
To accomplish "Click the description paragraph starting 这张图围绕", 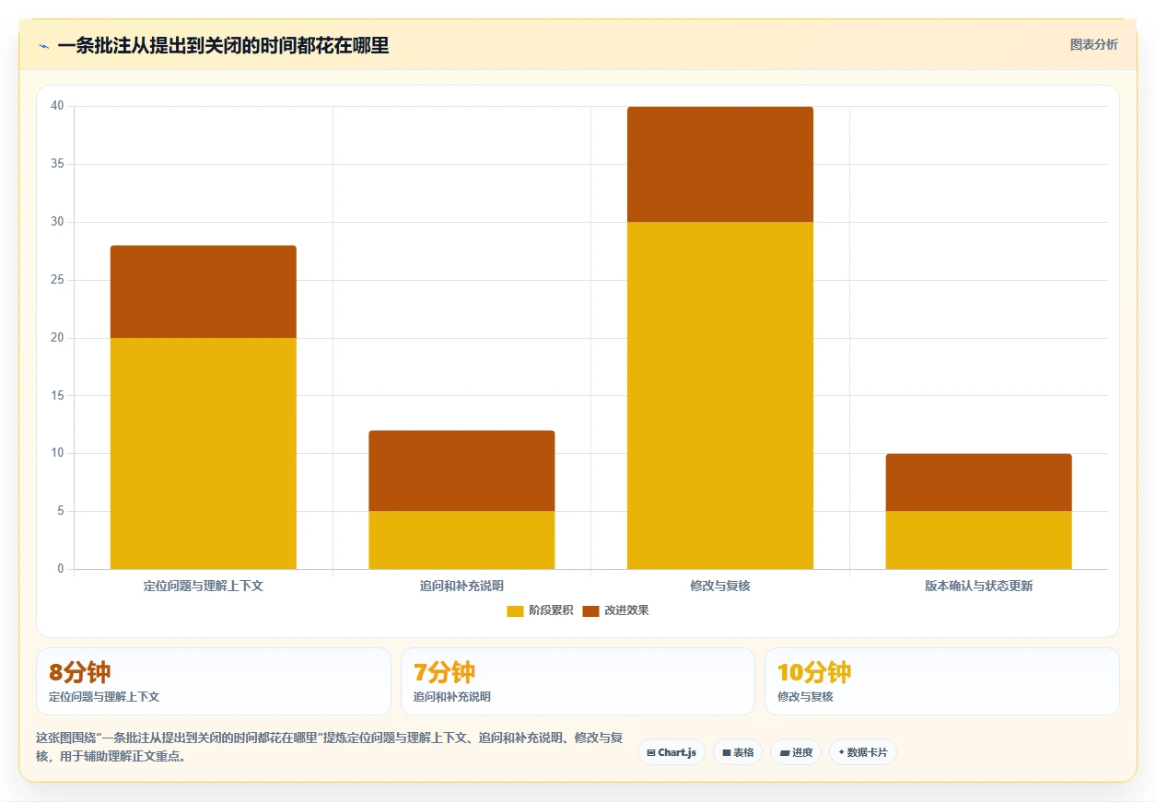I will coord(329,748).
